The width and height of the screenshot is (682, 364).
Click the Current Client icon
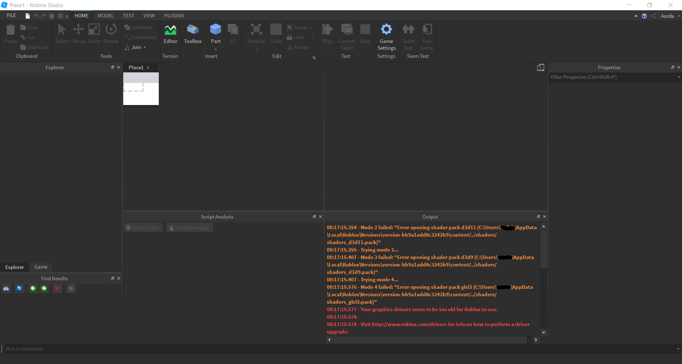click(x=347, y=29)
